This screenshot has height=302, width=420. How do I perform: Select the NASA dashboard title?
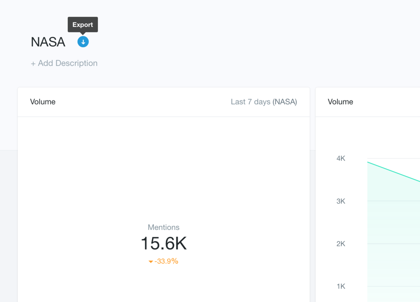tap(48, 42)
